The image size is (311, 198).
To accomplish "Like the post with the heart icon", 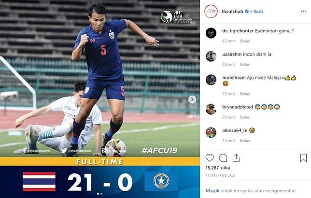I will pos(210,158).
